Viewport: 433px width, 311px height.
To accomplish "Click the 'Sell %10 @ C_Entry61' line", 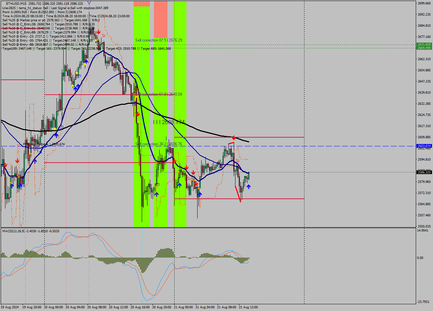I will tap(48, 28).
